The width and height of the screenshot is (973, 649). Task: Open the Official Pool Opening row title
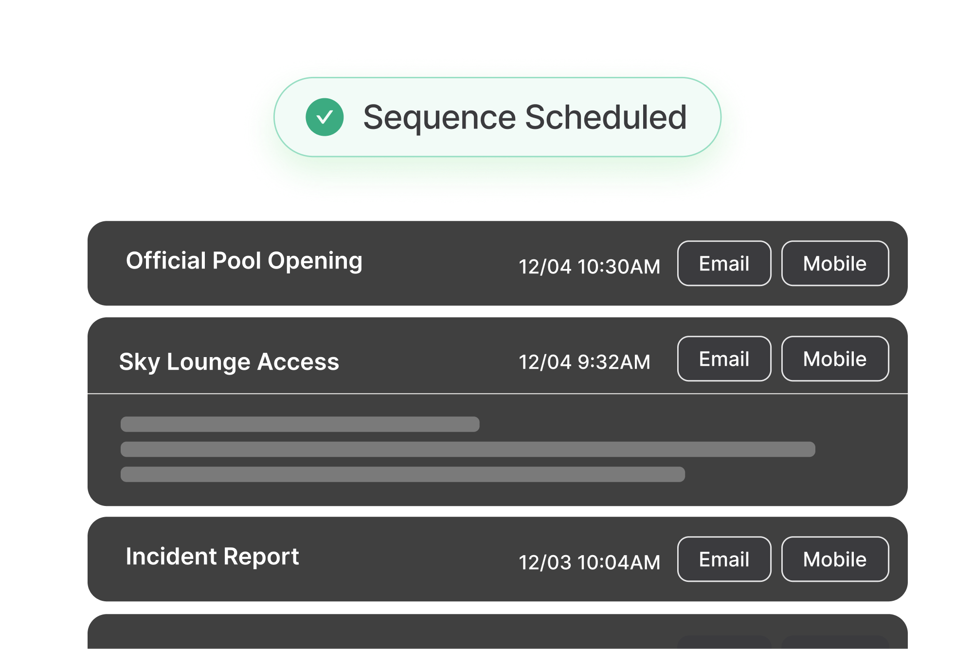tap(244, 261)
